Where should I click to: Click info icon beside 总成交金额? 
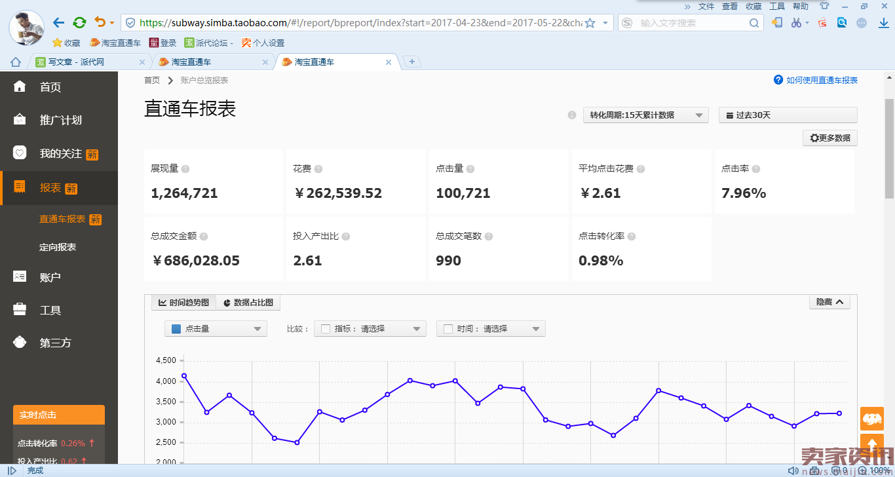pyautogui.click(x=204, y=237)
